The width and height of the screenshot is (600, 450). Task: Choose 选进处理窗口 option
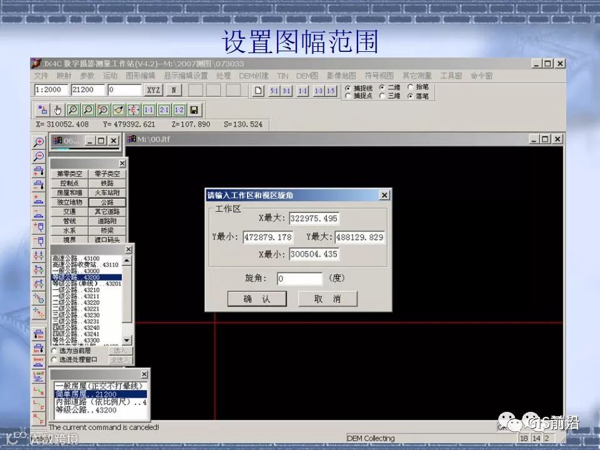pyautogui.click(x=74, y=360)
